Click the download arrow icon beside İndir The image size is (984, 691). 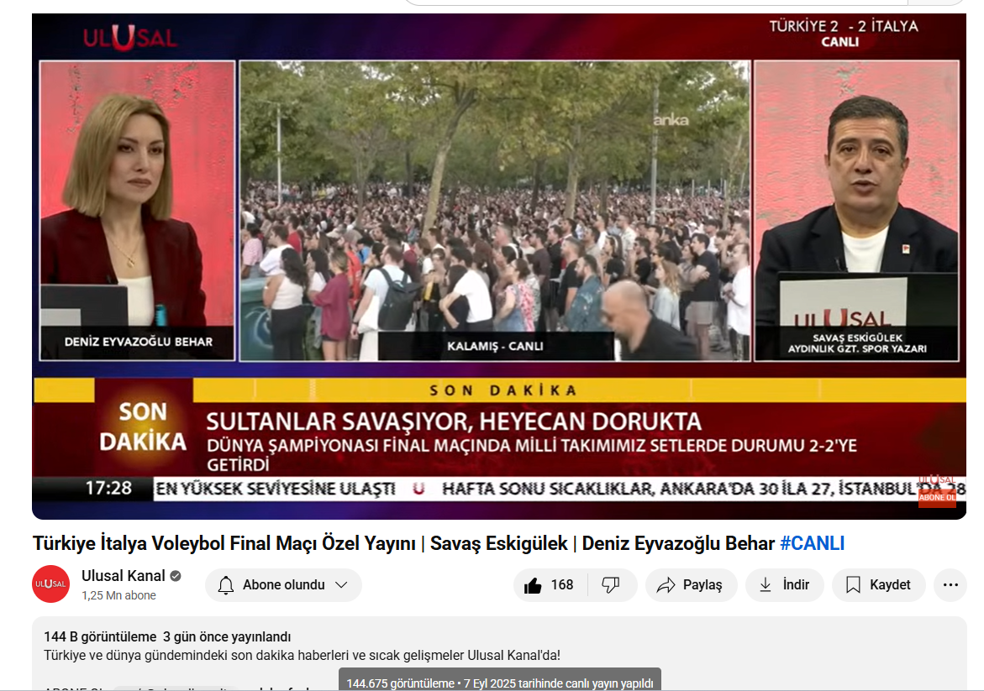pos(766,585)
